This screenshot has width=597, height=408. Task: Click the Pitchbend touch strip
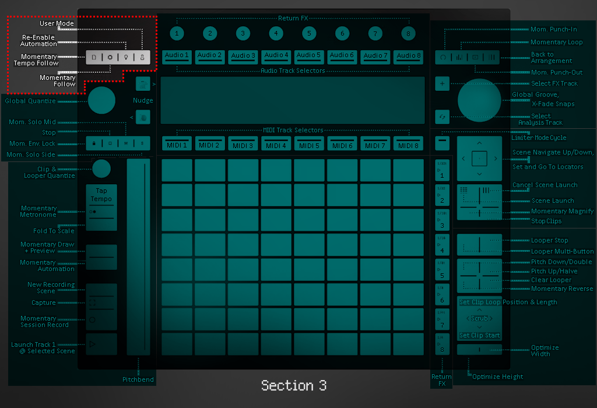click(x=138, y=256)
